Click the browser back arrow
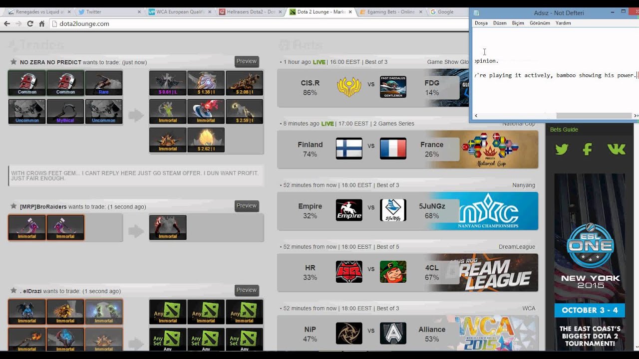 coord(7,23)
